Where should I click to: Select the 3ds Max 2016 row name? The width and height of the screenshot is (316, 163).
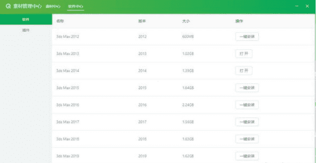pos(67,105)
